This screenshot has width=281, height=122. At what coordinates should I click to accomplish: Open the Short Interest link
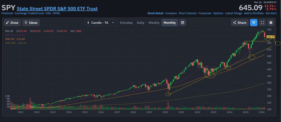188,13
